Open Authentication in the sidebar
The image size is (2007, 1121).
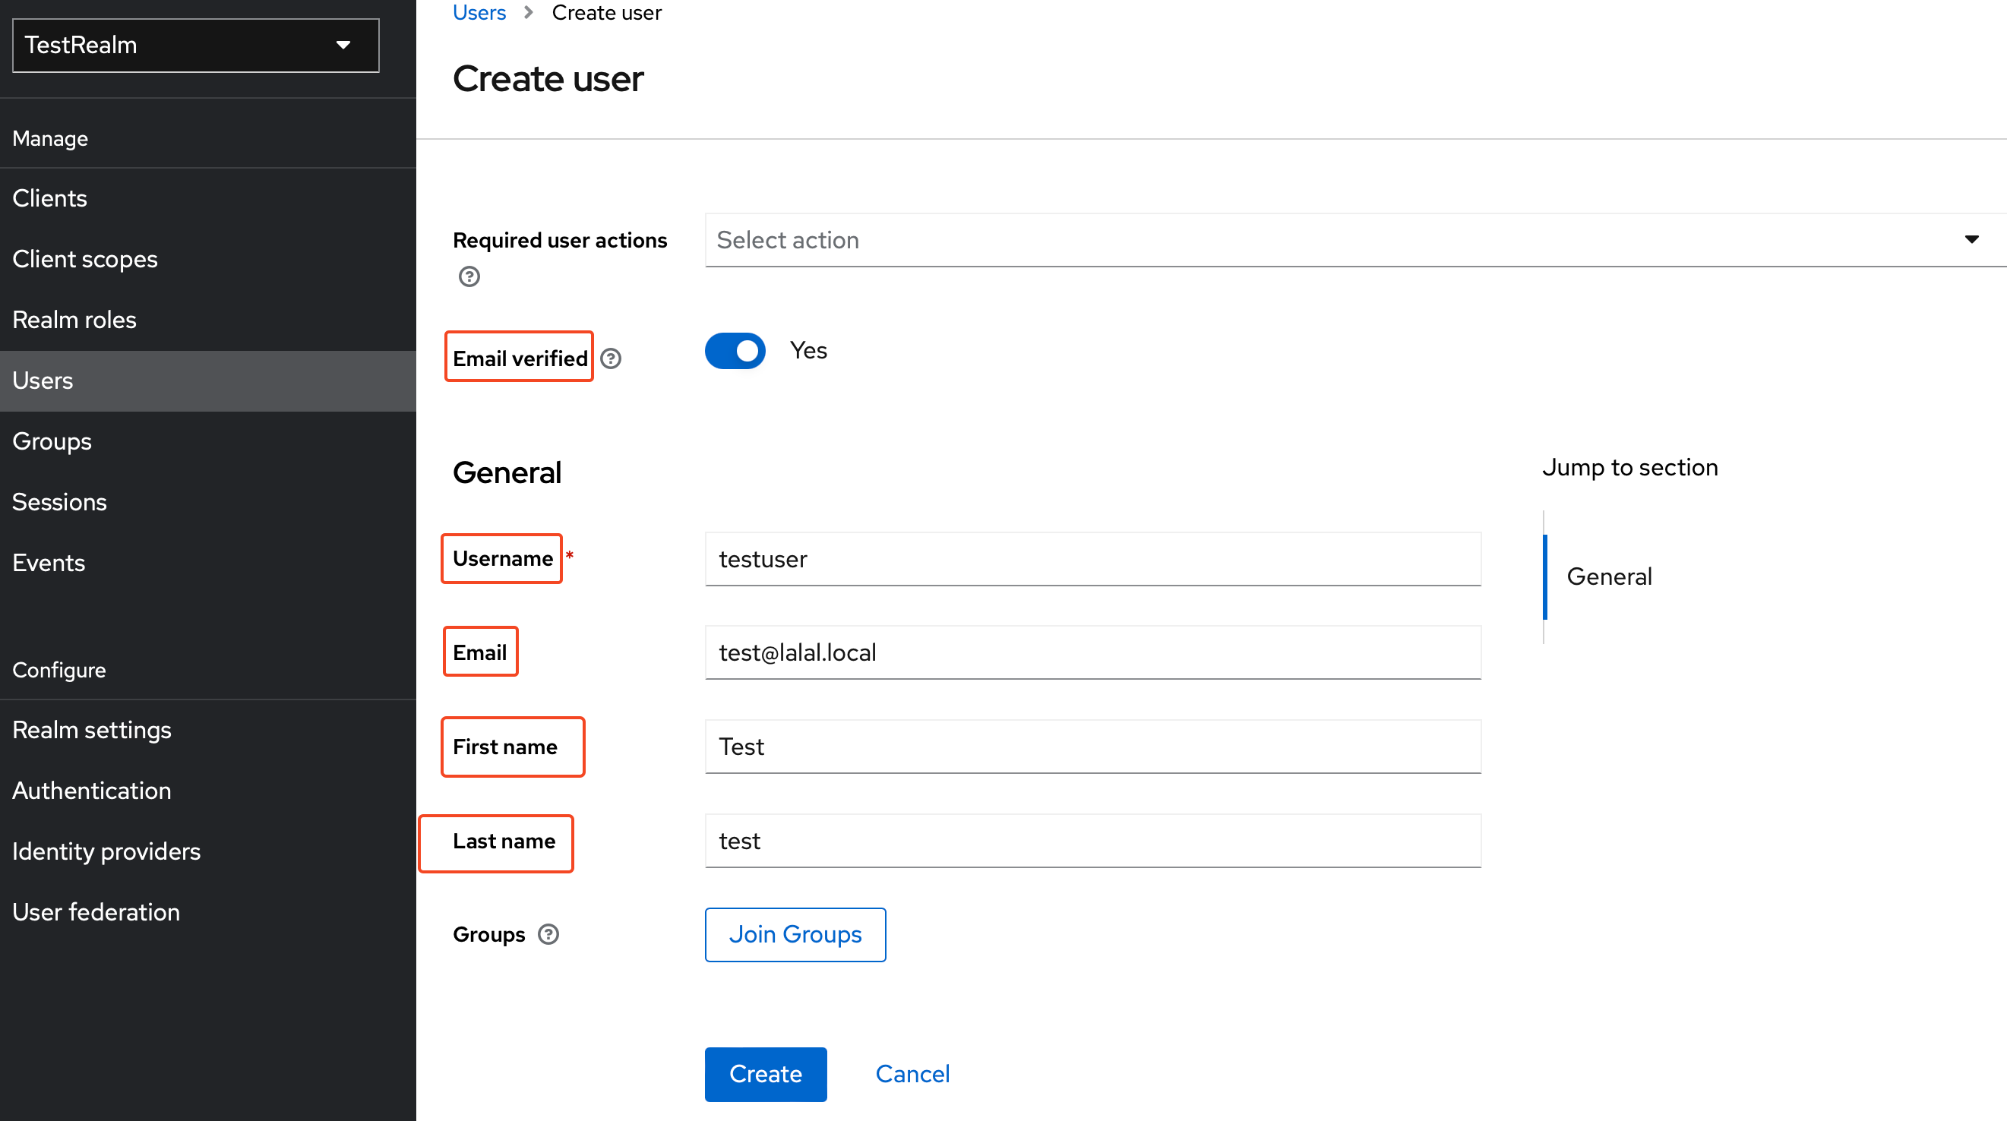pos(208,791)
